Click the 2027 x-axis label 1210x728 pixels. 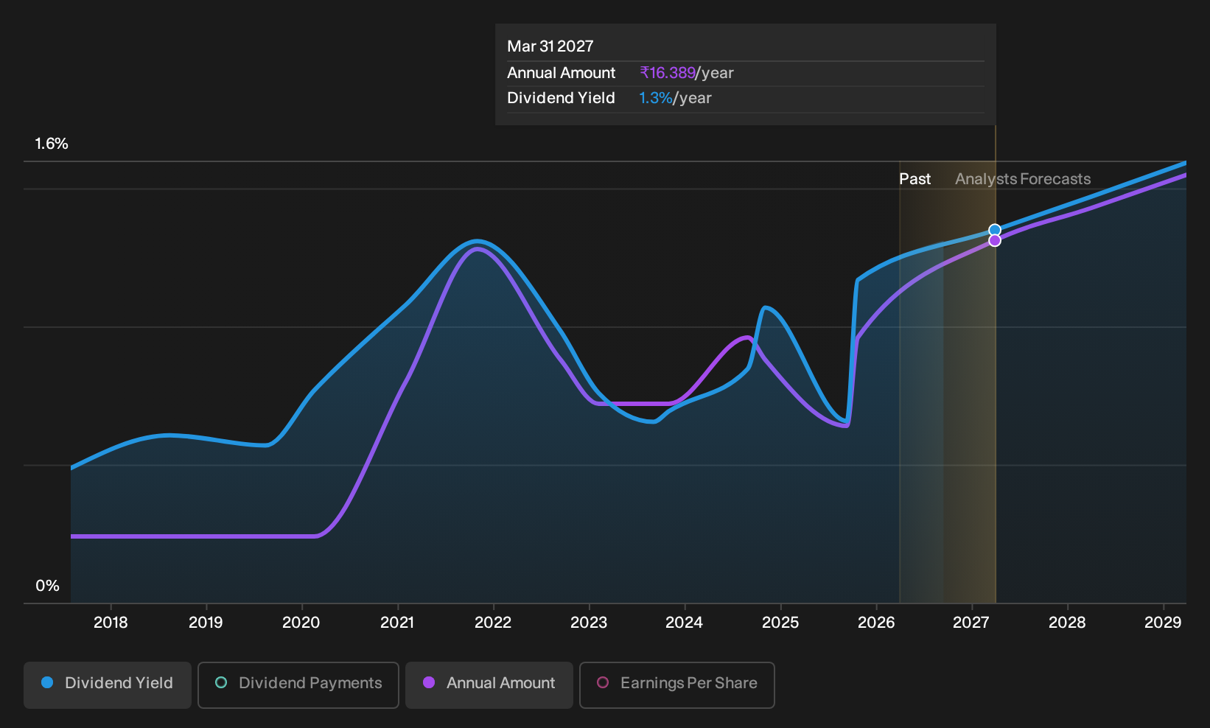click(x=971, y=623)
